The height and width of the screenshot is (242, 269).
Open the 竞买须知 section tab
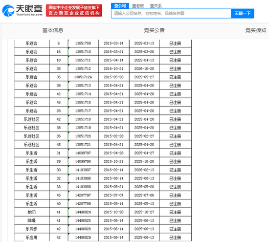(x=256, y=30)
